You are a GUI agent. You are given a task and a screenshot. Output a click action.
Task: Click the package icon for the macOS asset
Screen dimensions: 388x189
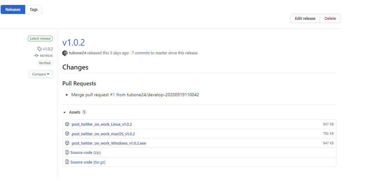coord(67,134)
